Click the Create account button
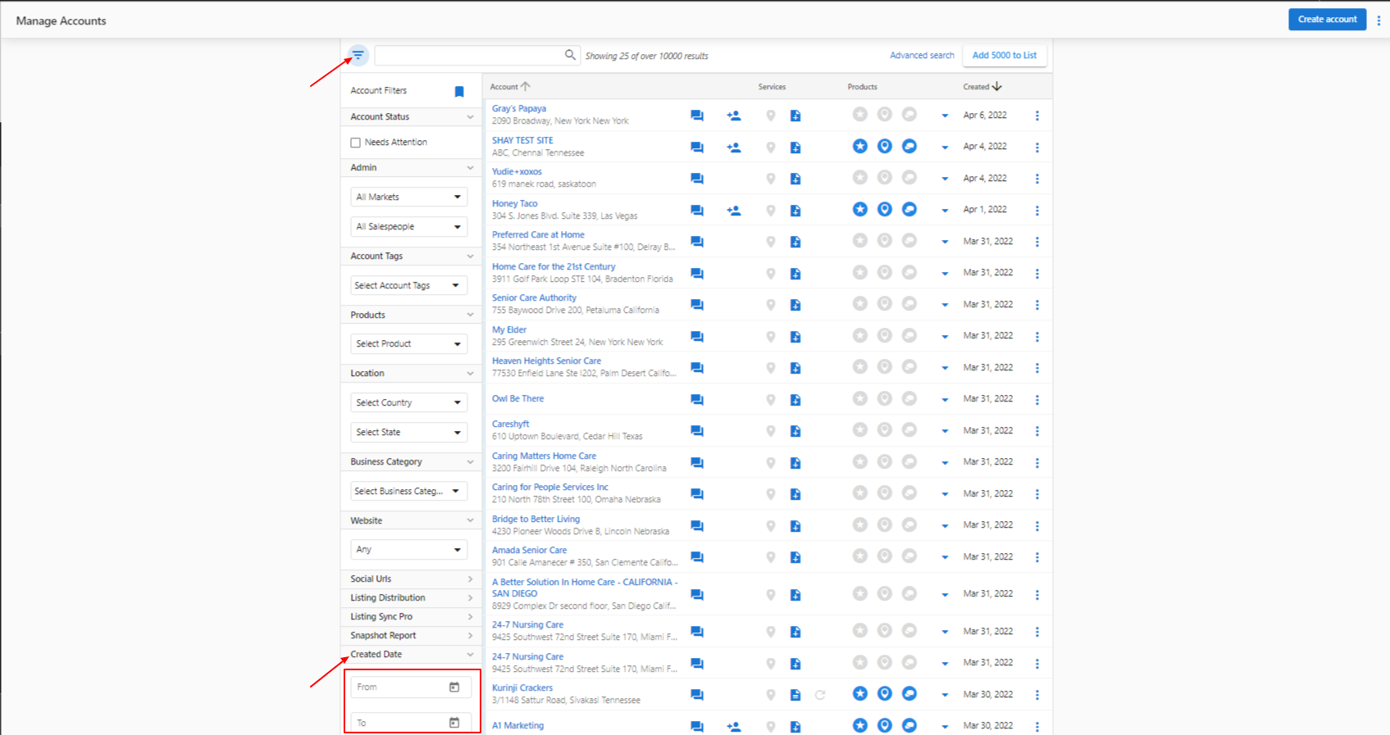Image resolution: width=1390 pixels, height=735 pixels. tap(1327, 19)
